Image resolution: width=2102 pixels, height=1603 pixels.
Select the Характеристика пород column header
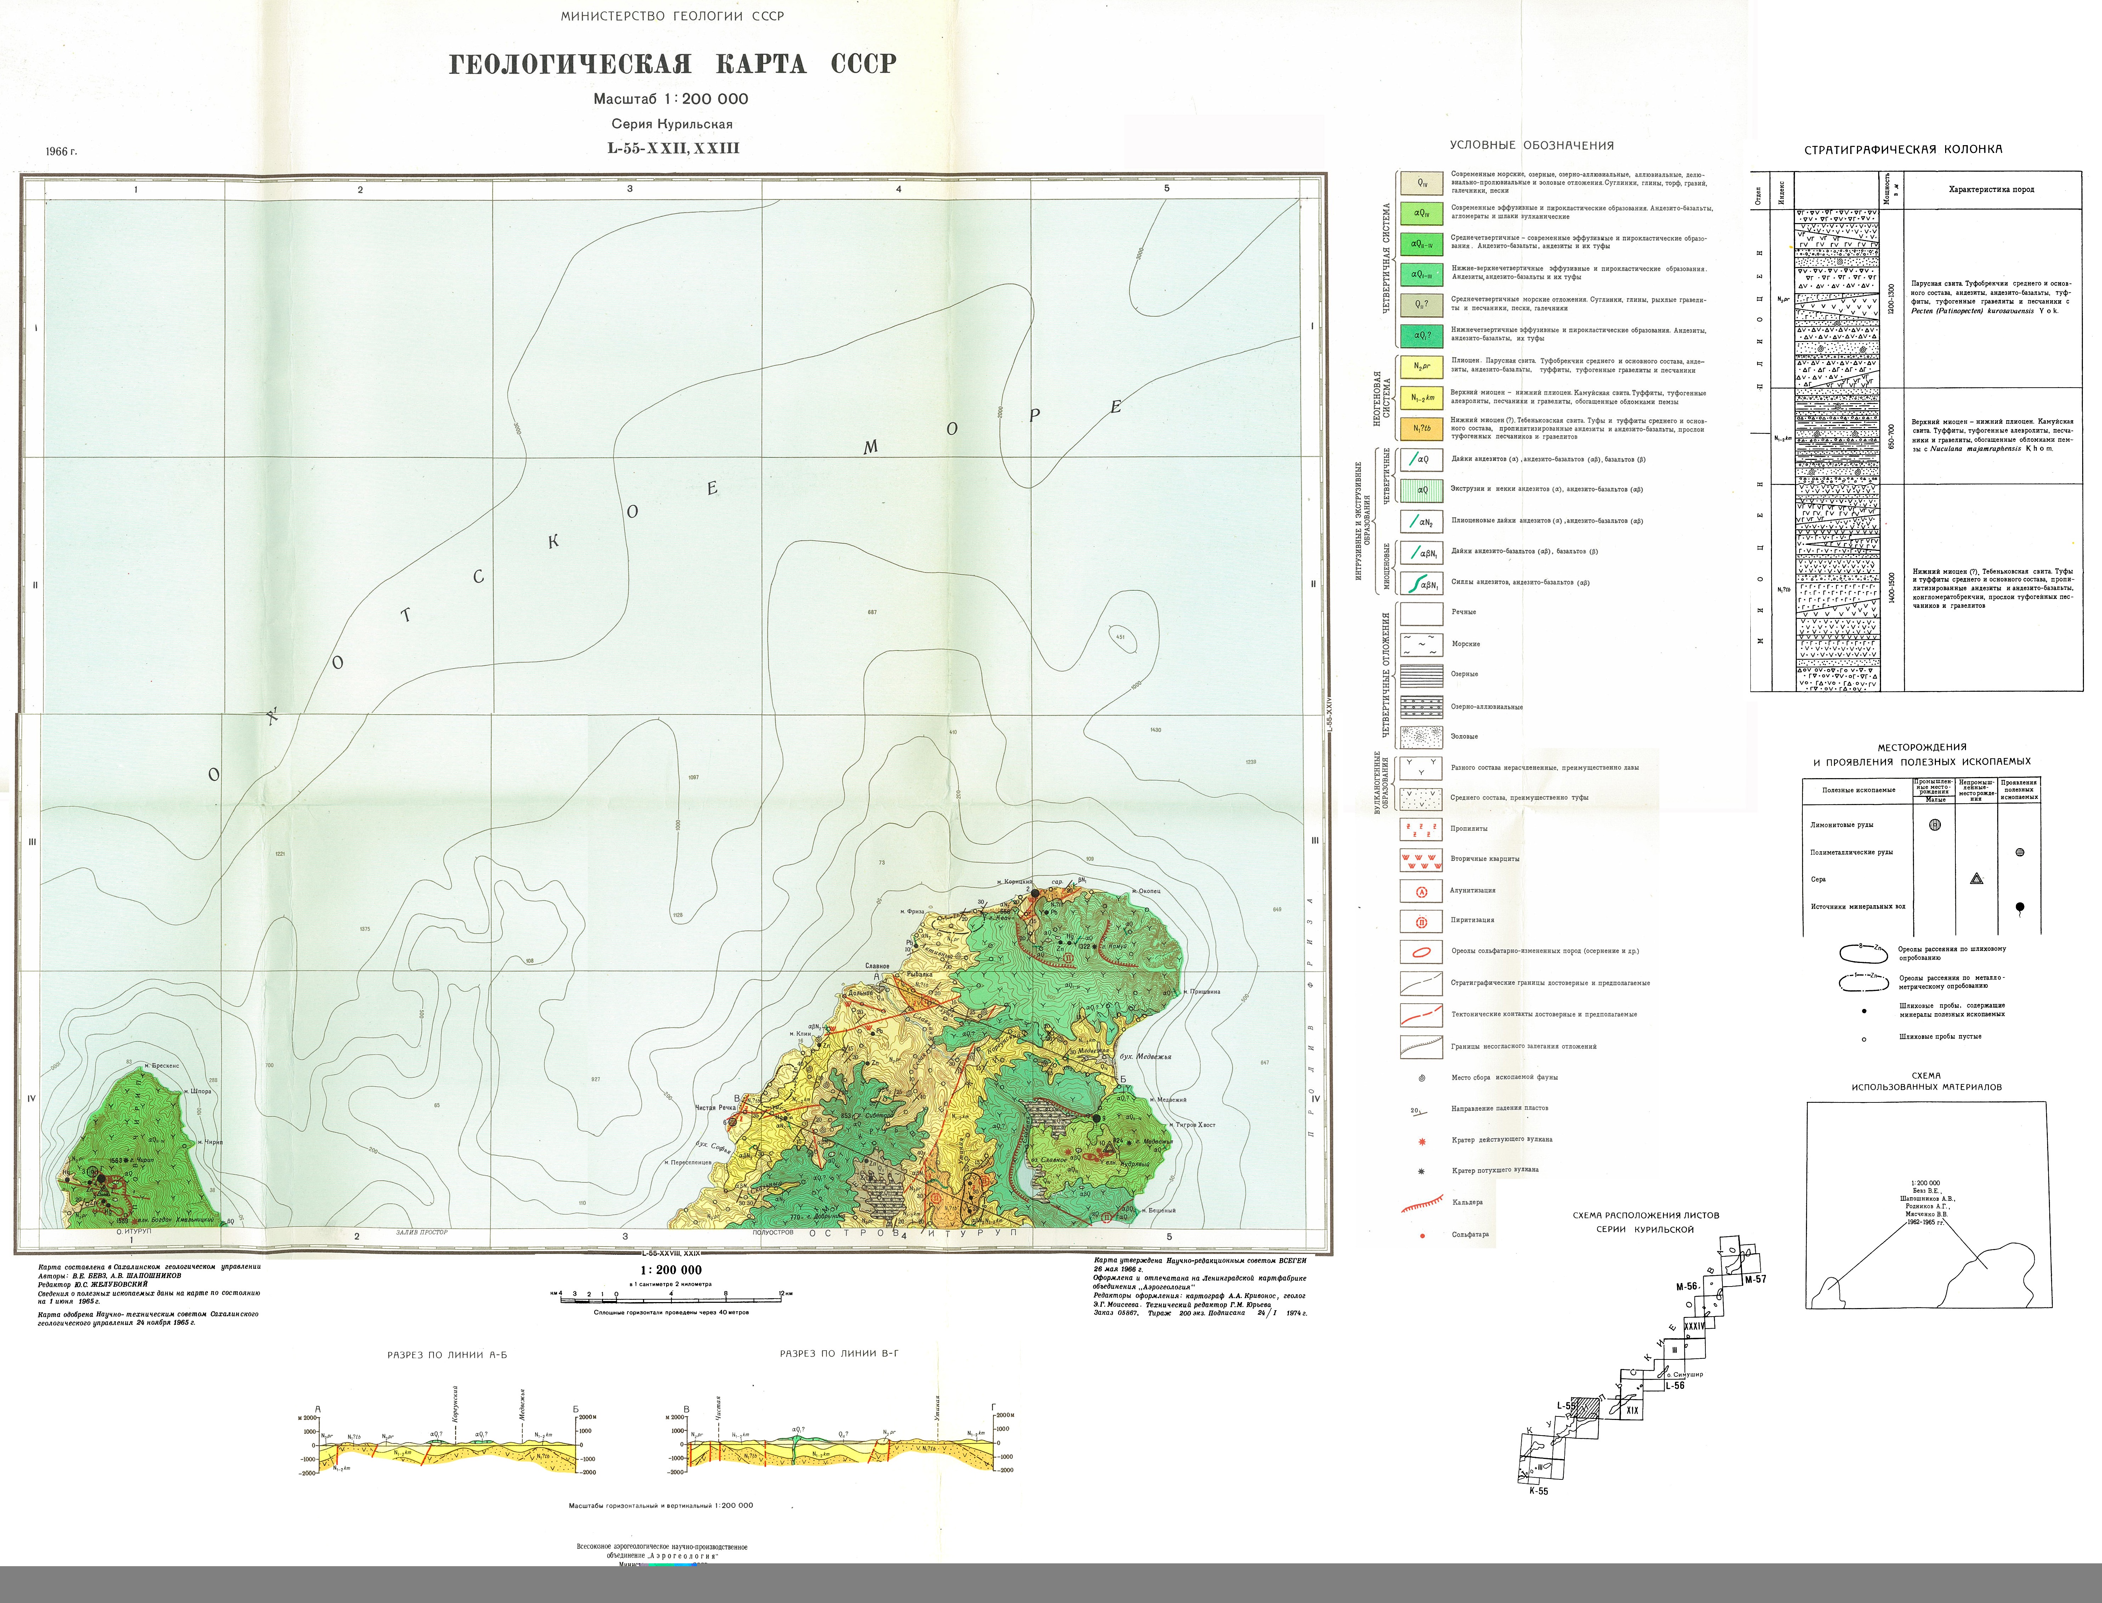[1991, 190]
